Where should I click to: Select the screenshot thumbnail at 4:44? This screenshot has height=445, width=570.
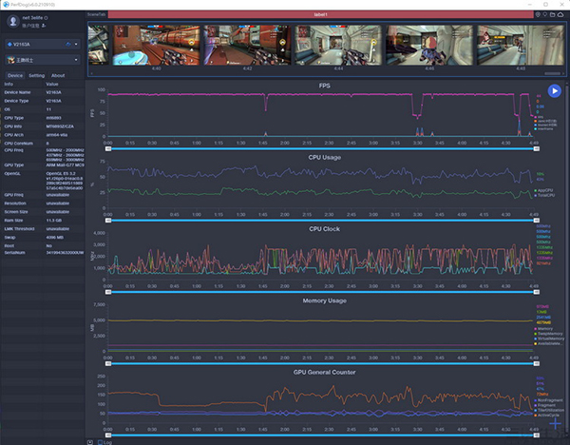click(338, 44)
